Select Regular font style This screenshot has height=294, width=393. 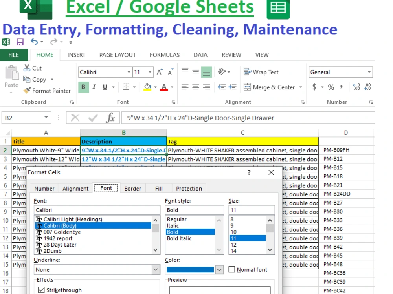177,219
